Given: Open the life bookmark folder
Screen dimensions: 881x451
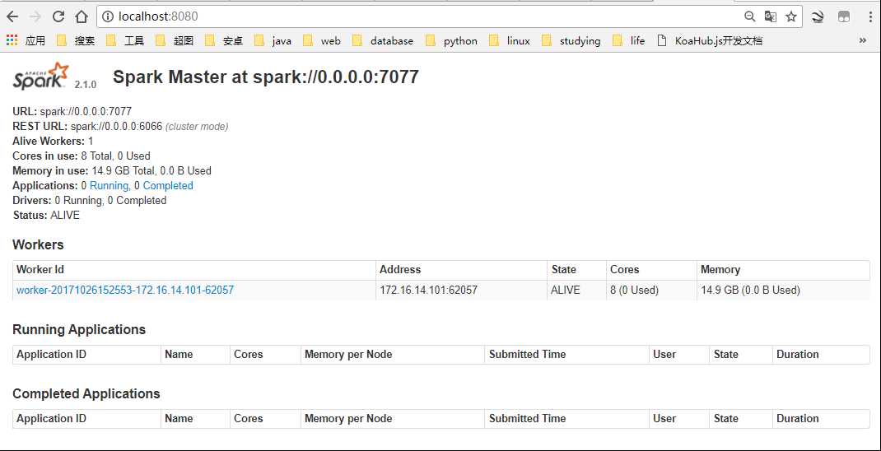Looking at the screenshot, I should point(629,40).
